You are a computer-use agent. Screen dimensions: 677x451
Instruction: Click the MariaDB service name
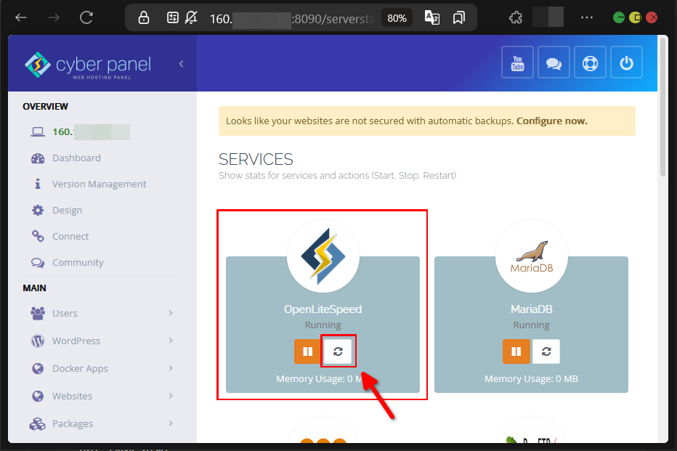532,309
